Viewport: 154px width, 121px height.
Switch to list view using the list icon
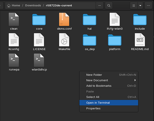coord(134,5)
